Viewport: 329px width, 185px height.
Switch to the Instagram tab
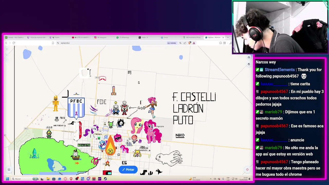(x=104, y=38)
